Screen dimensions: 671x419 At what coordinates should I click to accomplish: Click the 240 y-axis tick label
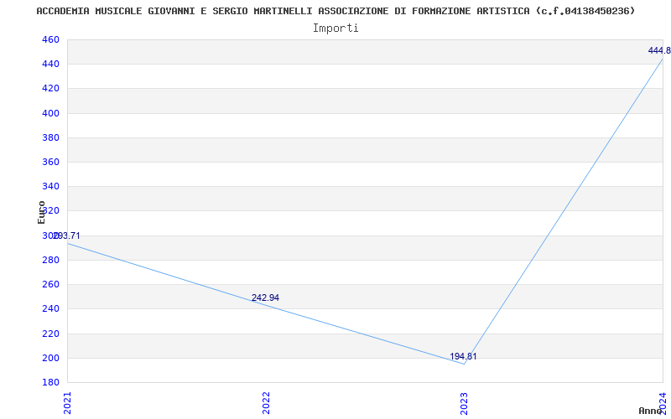click(50, 308)
